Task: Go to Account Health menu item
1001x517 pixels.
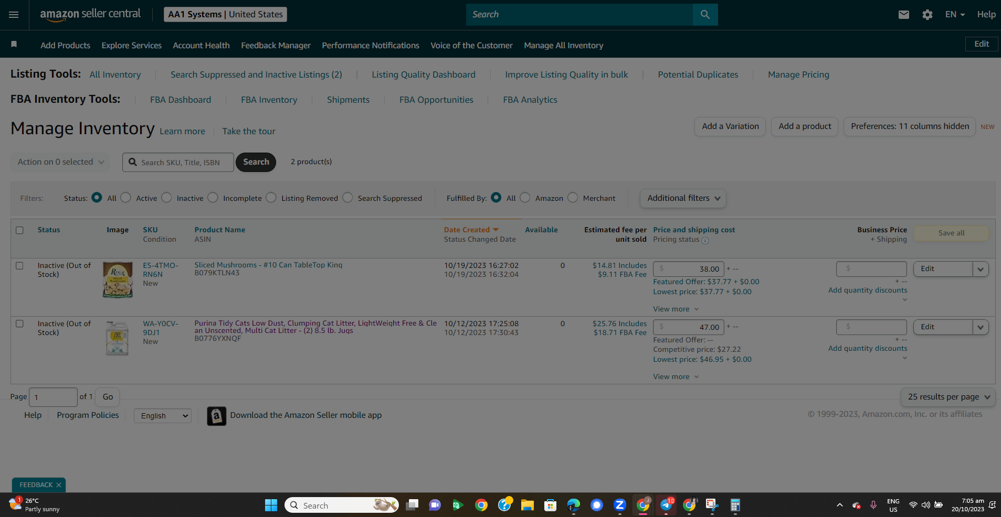Action: 202,46
